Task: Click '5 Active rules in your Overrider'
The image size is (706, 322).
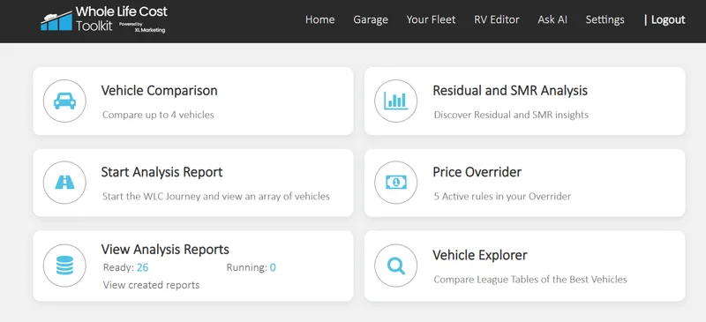Action: click(x=502, y=197)
